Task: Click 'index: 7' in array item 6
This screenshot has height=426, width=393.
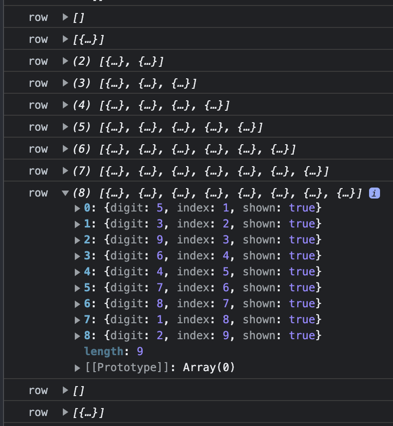Action: coord(203,303)
